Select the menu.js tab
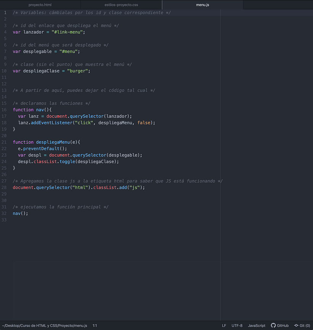The image size is (313, 330). [202, 5]
